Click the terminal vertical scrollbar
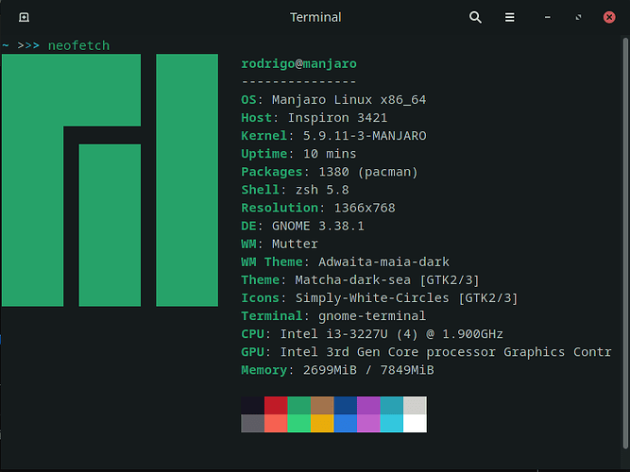Image resolution: width=630 pixels, height=472 pixels. point(625,243)
